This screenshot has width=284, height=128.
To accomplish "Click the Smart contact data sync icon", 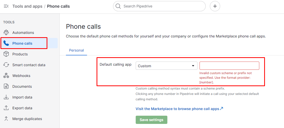I will point(6,65).
